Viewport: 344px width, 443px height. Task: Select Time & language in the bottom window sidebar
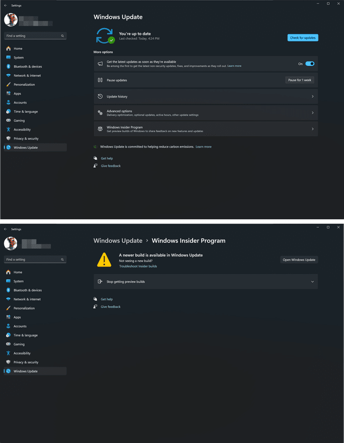coord(35,335)
